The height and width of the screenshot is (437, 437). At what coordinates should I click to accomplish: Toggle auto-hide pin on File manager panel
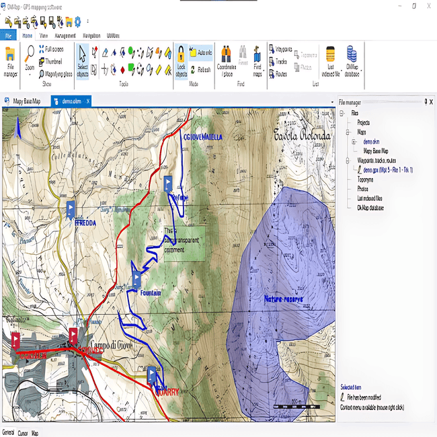426,102
